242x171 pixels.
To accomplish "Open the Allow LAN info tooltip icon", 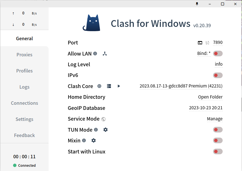I will point(95,53).
